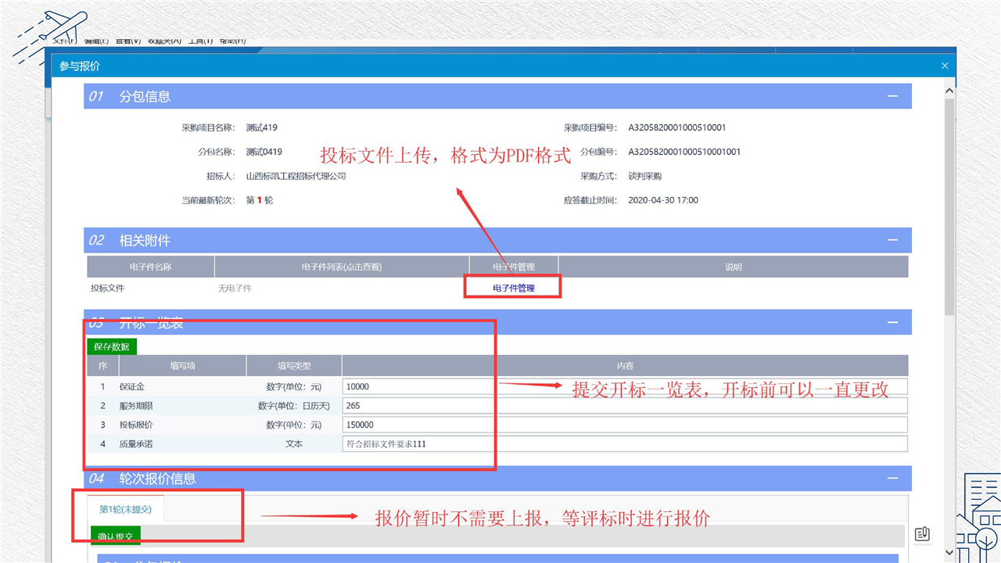Click the 保证金 input showing 10000
This screenshot has height=563, width=1001.
pos(624,386)
